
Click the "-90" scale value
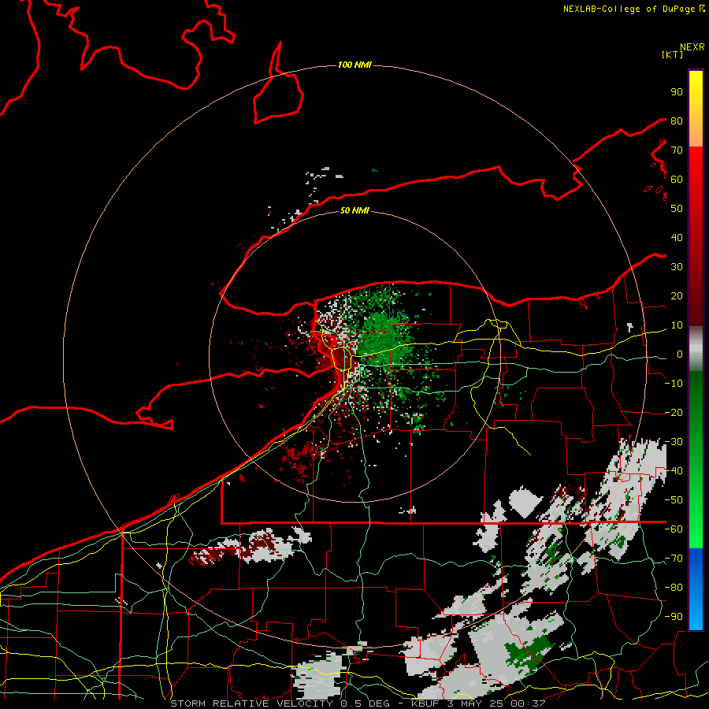click(674, 617)
